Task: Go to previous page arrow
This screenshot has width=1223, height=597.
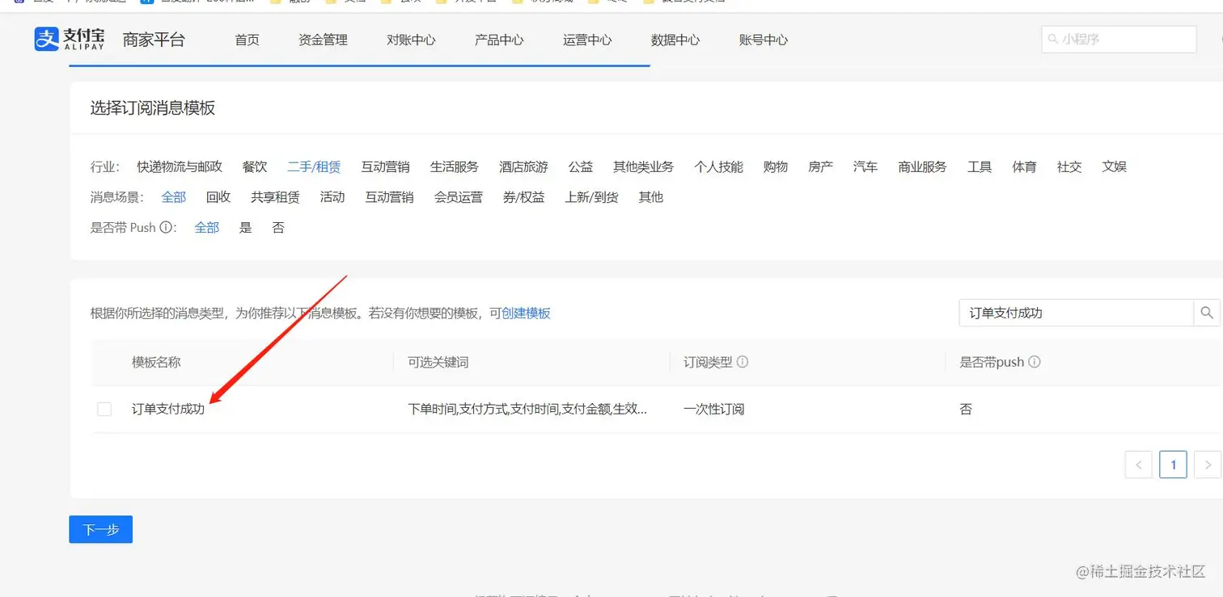Action: [x=1139, y=465]
